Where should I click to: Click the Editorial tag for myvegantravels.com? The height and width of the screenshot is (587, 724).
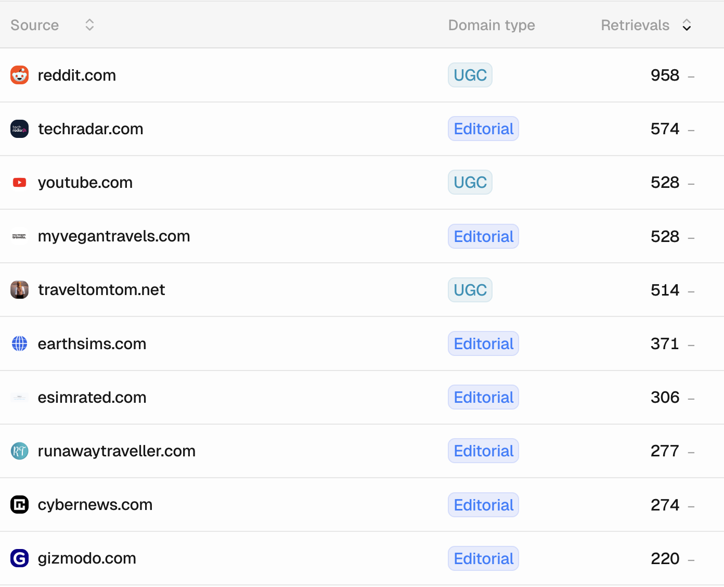484,236
